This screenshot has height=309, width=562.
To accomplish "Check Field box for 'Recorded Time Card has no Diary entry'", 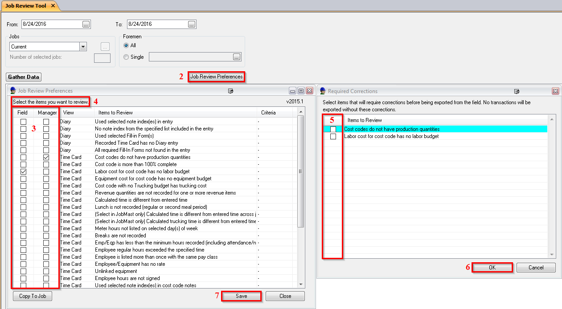I will (23, 143).
